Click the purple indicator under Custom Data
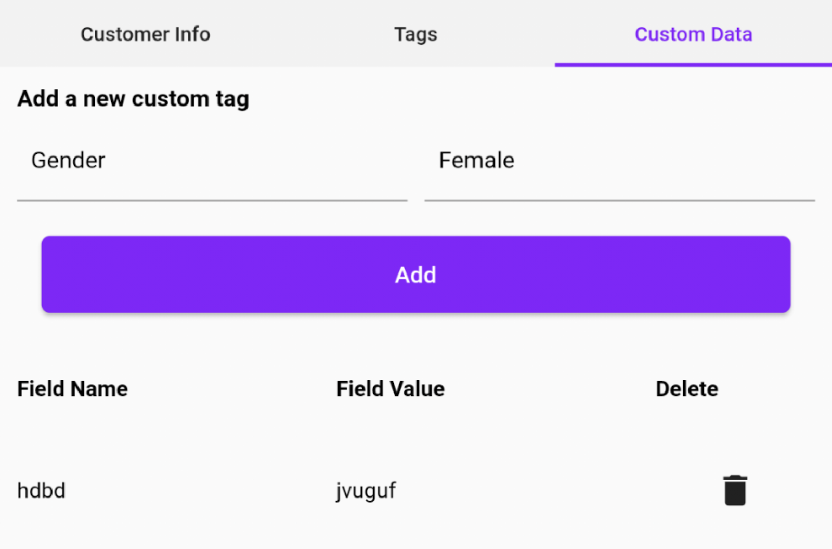Viewport: 832px width, 549px height. pyautogui.click(x=693, y=64)
